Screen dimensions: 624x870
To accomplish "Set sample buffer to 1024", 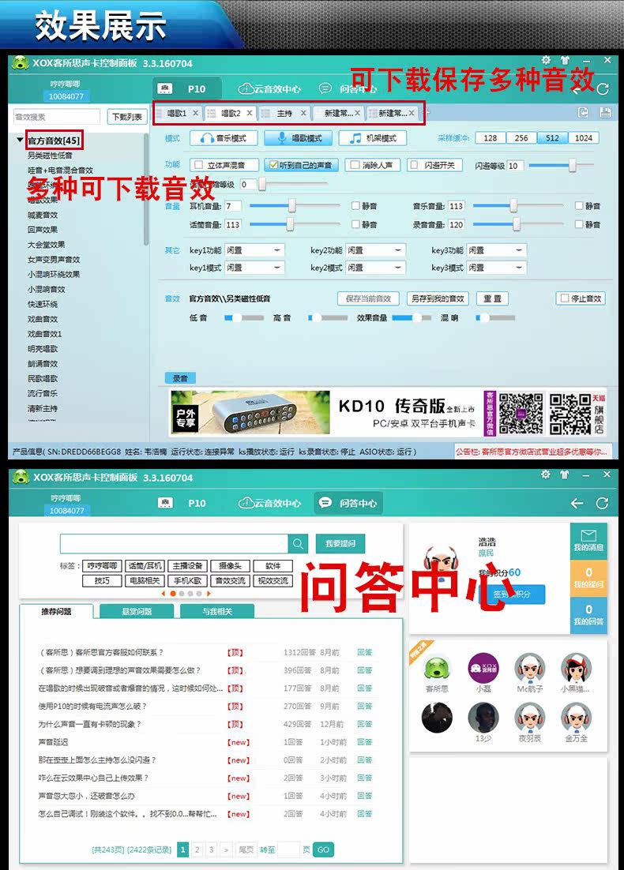I will click(584, 137).
